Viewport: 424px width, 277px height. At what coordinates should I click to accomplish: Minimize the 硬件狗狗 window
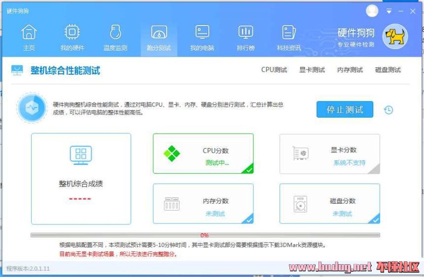click(401, 11)
